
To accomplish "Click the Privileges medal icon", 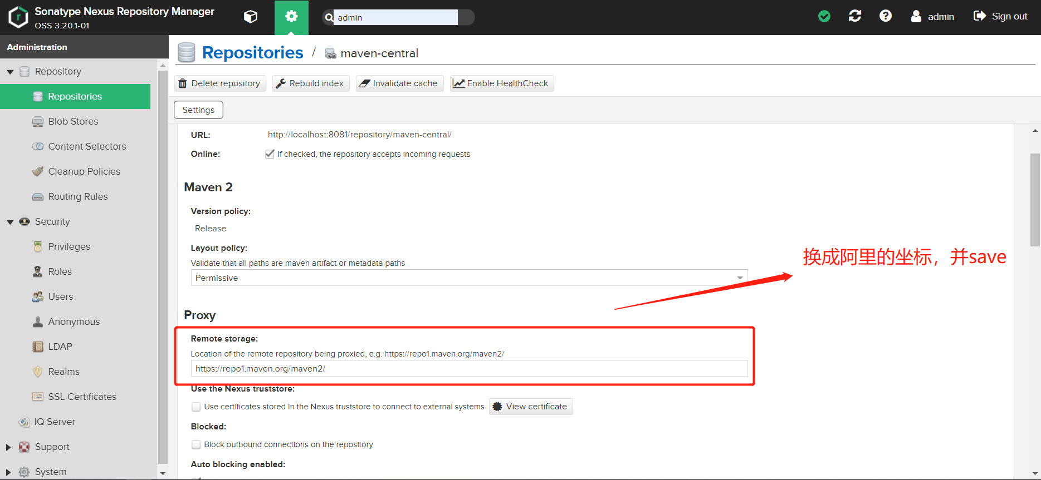I will 38,246.
